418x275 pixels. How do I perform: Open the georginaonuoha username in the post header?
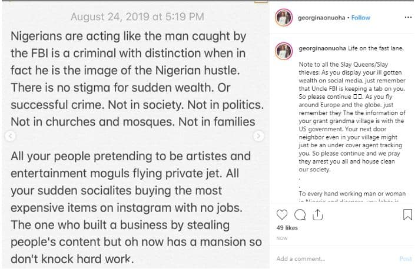click(x=322, y=18)
